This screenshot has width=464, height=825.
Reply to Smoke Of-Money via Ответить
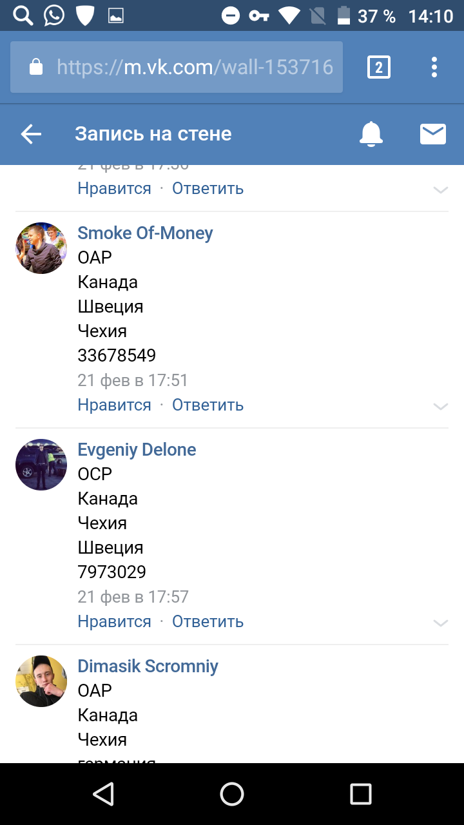208,405
